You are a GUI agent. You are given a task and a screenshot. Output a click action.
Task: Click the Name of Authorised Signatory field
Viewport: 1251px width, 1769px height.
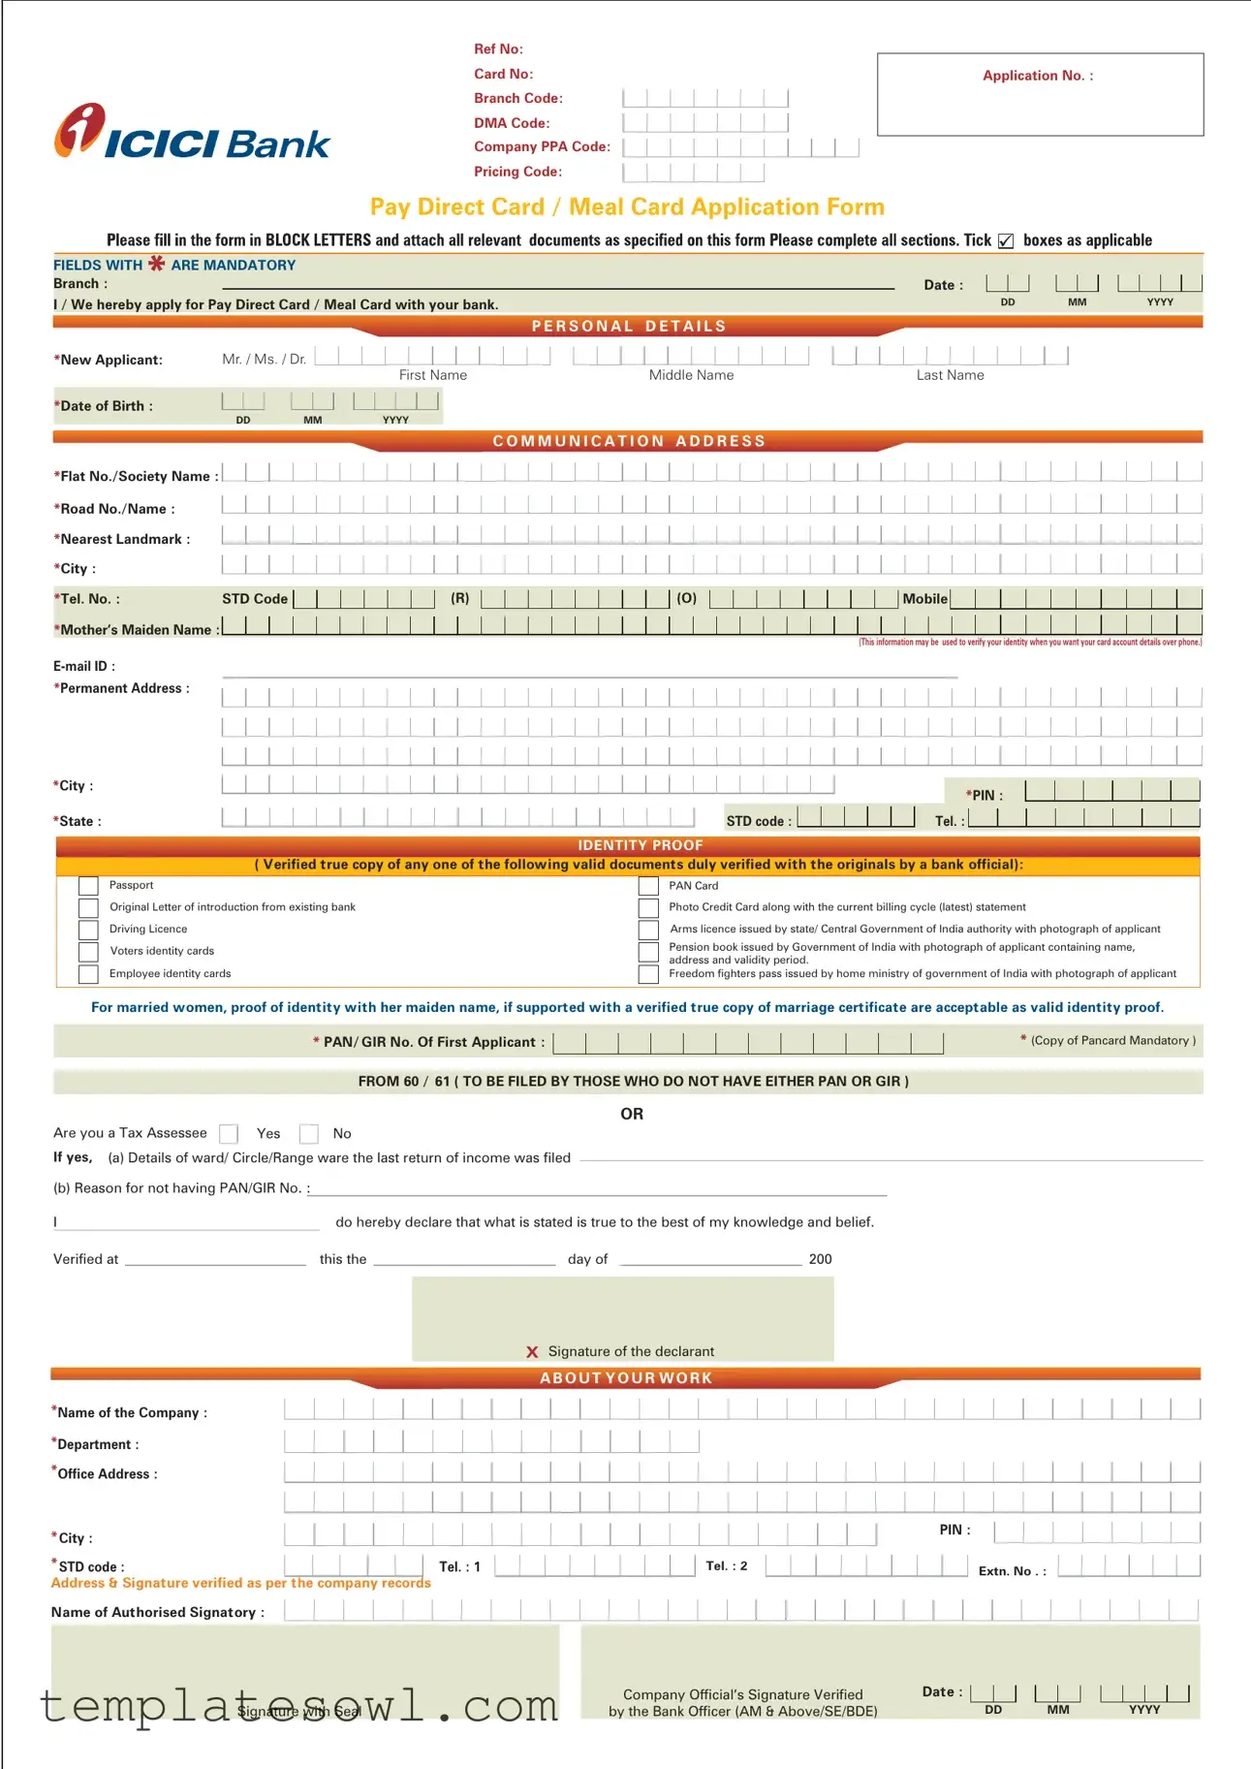(x=741, y=1610)
